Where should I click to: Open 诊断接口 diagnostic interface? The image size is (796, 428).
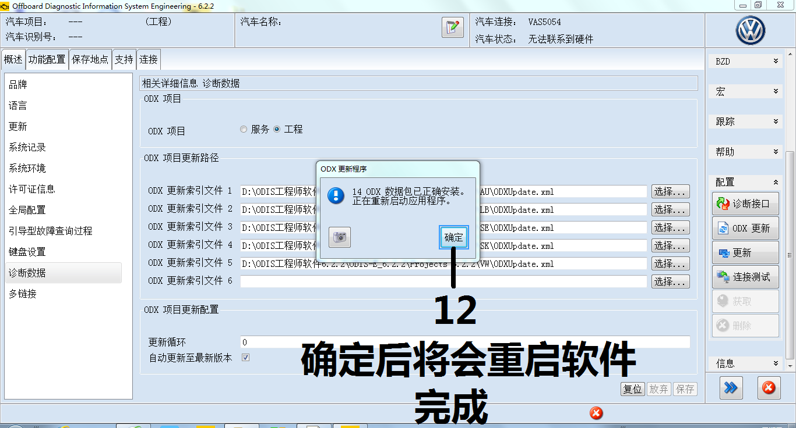click(745, 204)
